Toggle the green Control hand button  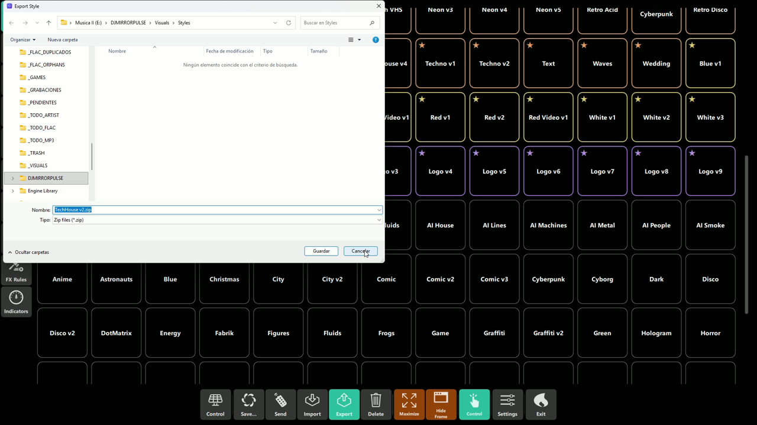coord(474,404)
